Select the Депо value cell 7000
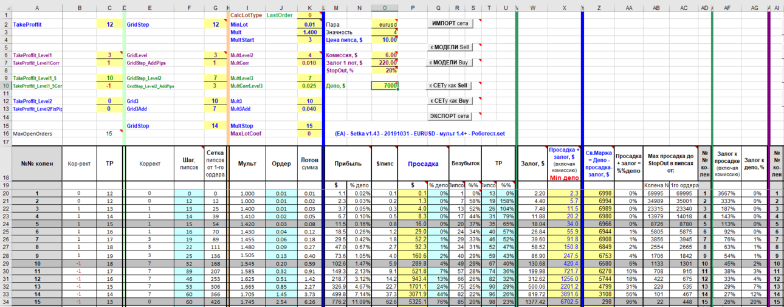The width and height of the screenshot is (784, 307). [x=384, y=86]
